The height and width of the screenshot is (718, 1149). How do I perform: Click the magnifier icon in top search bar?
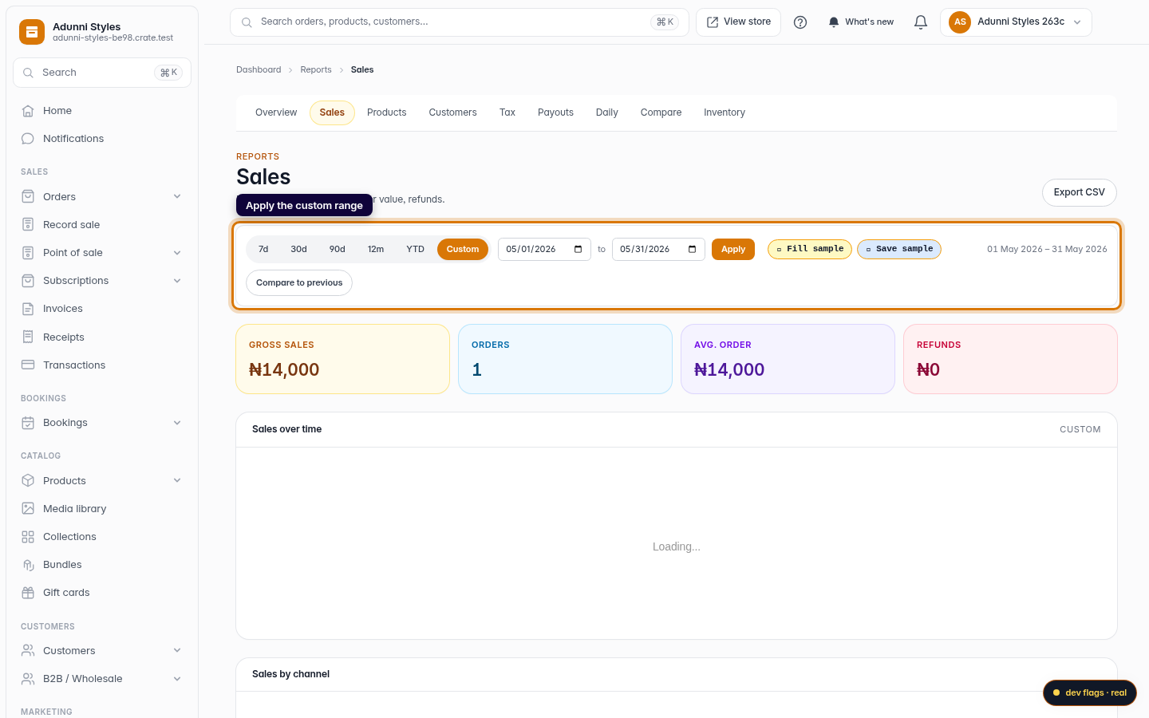[x=247, y=22]
